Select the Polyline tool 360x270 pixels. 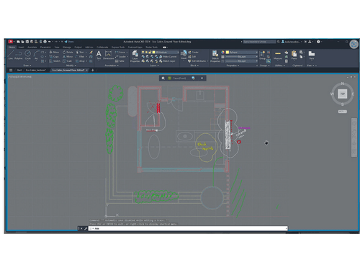coord(19,55)
